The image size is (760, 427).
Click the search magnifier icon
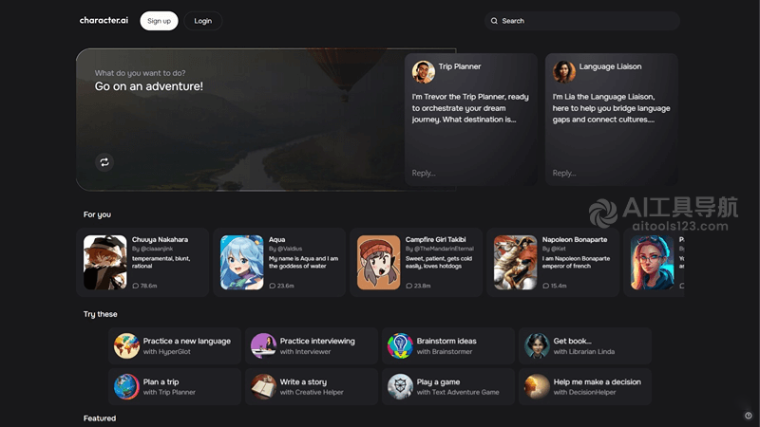pos(494,21)
